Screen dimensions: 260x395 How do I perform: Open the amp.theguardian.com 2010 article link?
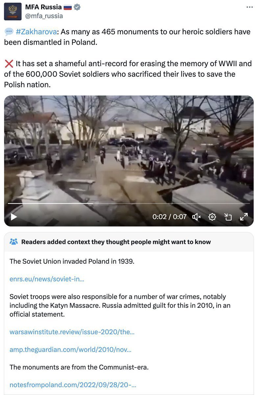[71, 350]
